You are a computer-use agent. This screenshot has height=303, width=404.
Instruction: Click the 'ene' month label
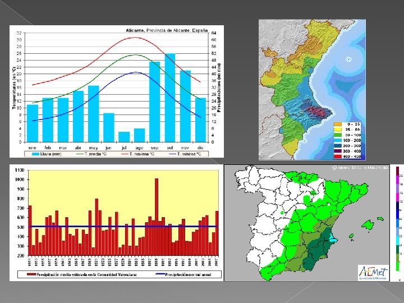32,148
